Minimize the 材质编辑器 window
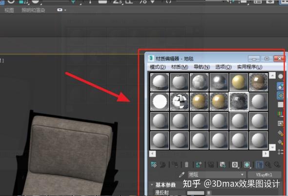288x196 pixels. click(254, 59)
